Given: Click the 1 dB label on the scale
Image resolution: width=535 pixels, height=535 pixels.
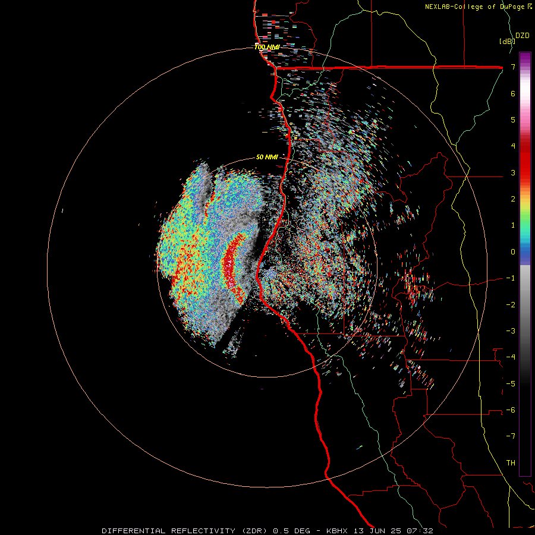Looking at the screenshot, I should point(513,225).
